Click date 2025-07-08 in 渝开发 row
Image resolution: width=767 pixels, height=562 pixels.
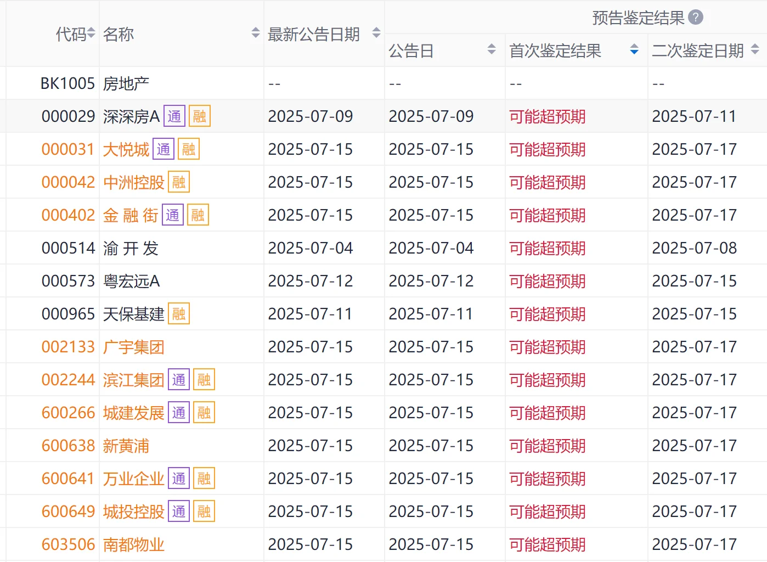[694, 248]
